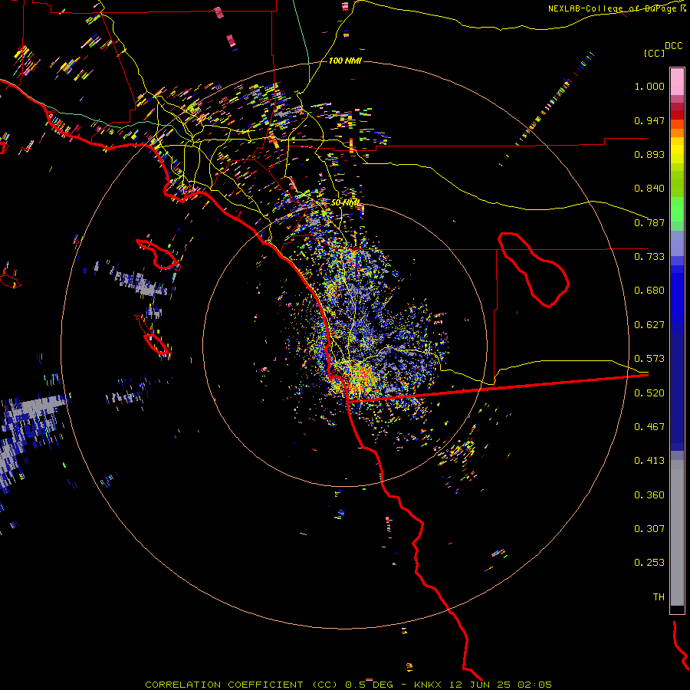Click the 0.253 scale value
This screenshot has width=690, height=690.
click(649, 563)
